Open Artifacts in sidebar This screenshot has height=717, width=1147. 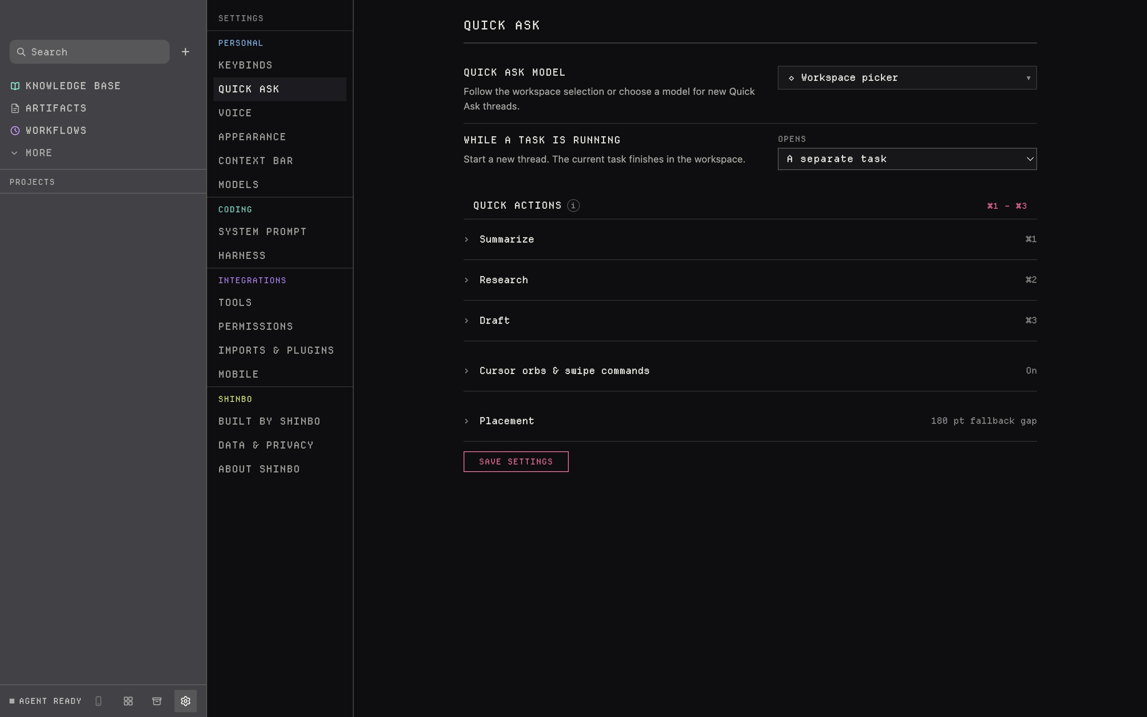coord(48,108)
